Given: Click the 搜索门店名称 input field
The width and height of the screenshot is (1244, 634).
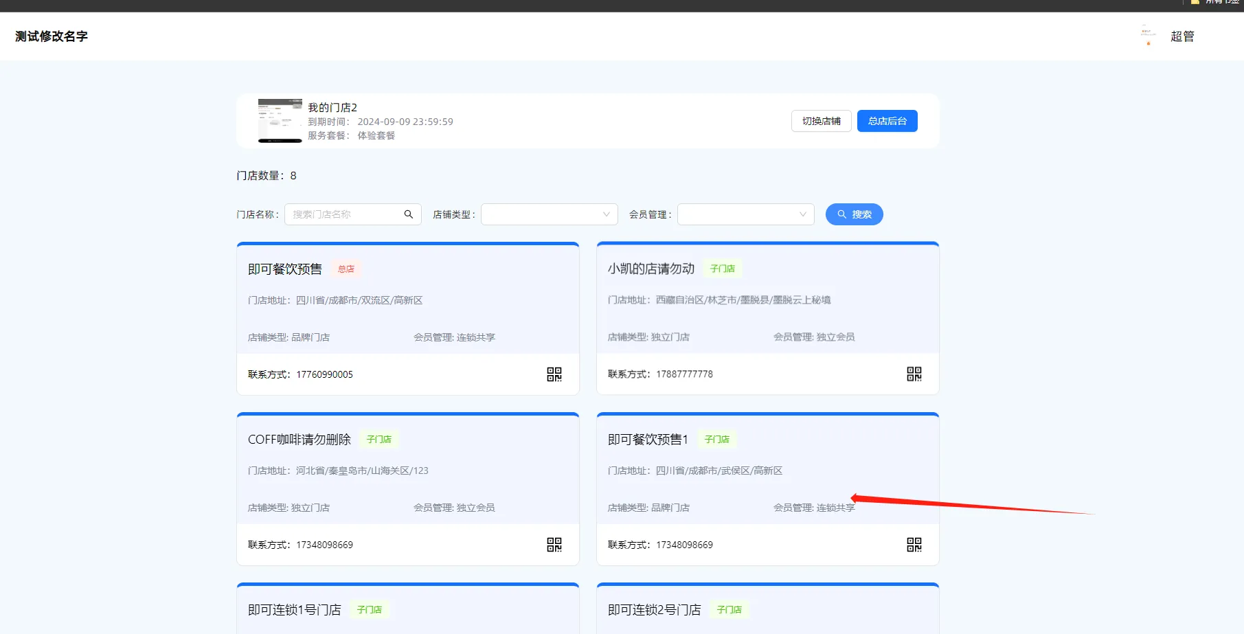Looking at the screenshot, I should coord(343,214).
